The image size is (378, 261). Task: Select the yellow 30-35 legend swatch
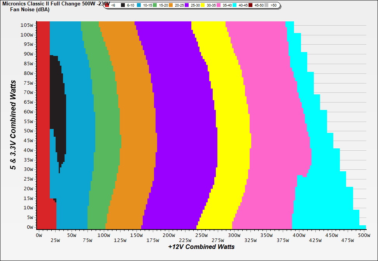coord(203,5)
